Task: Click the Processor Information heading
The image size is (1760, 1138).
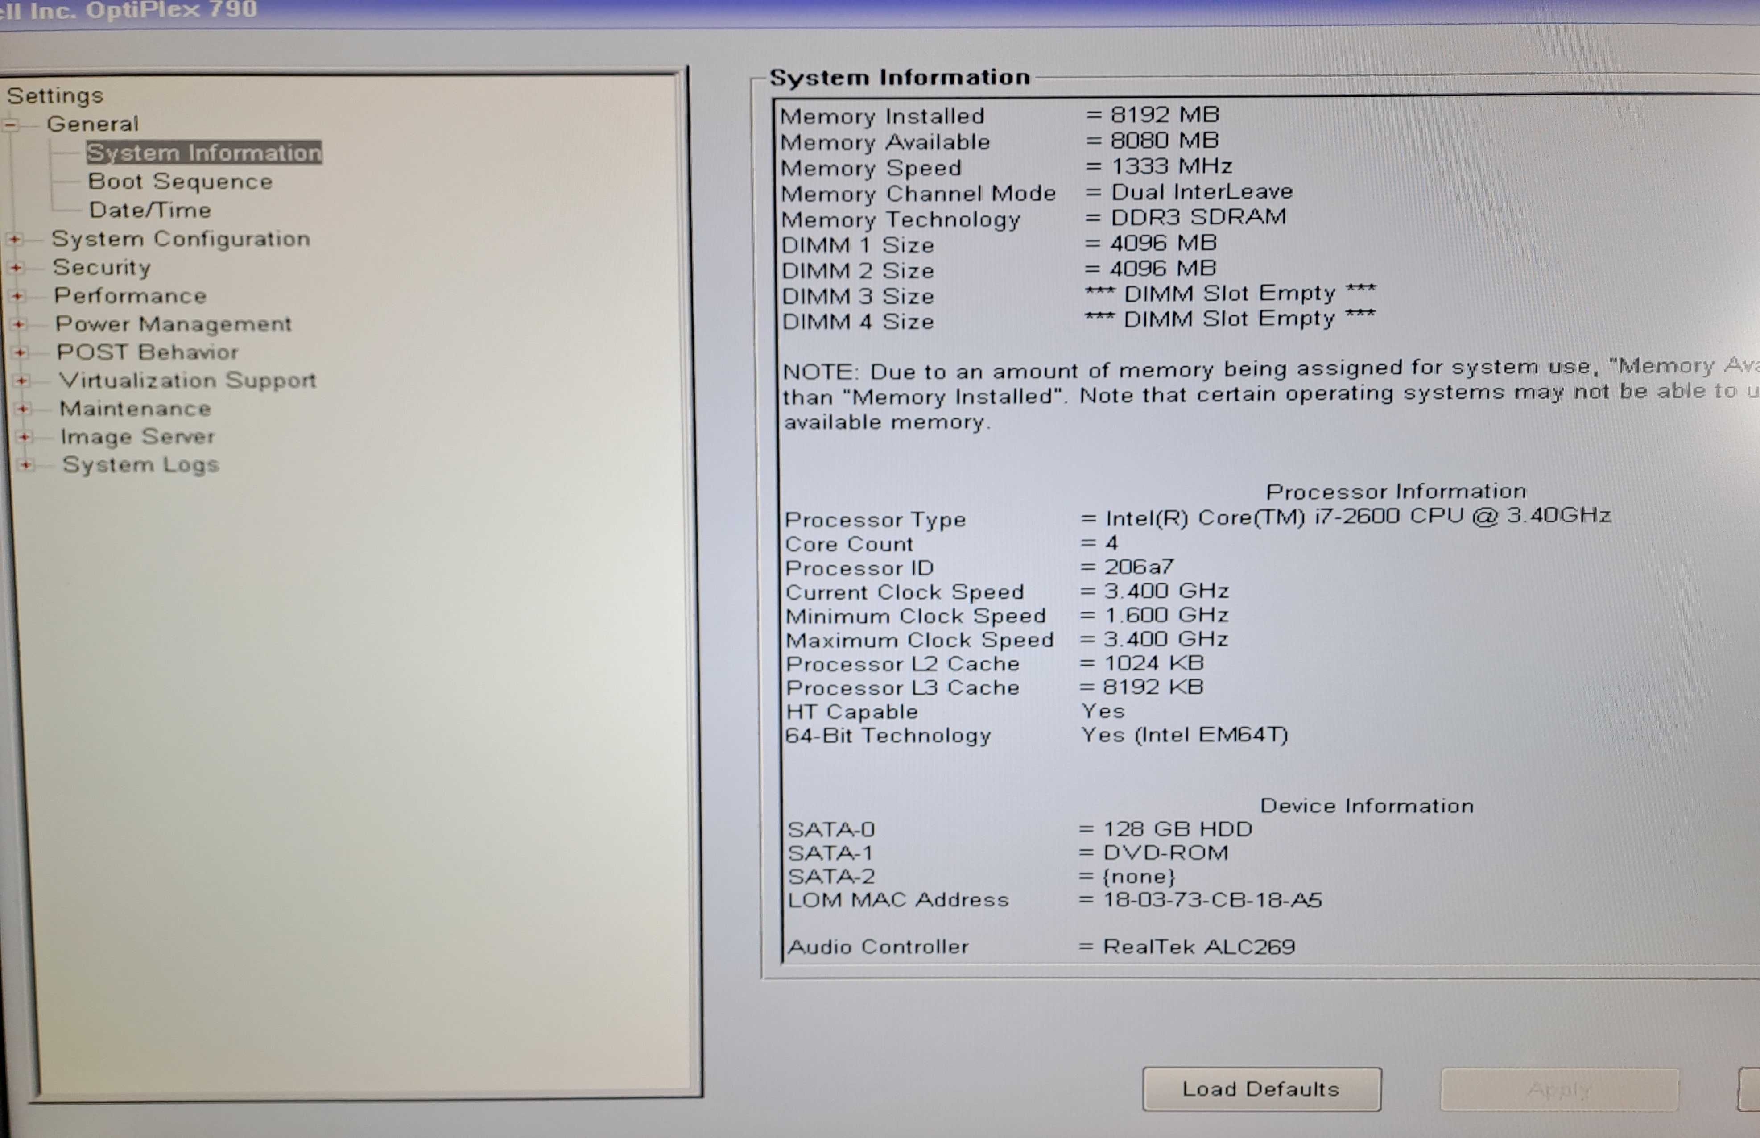Action: tap(1396, 492)
